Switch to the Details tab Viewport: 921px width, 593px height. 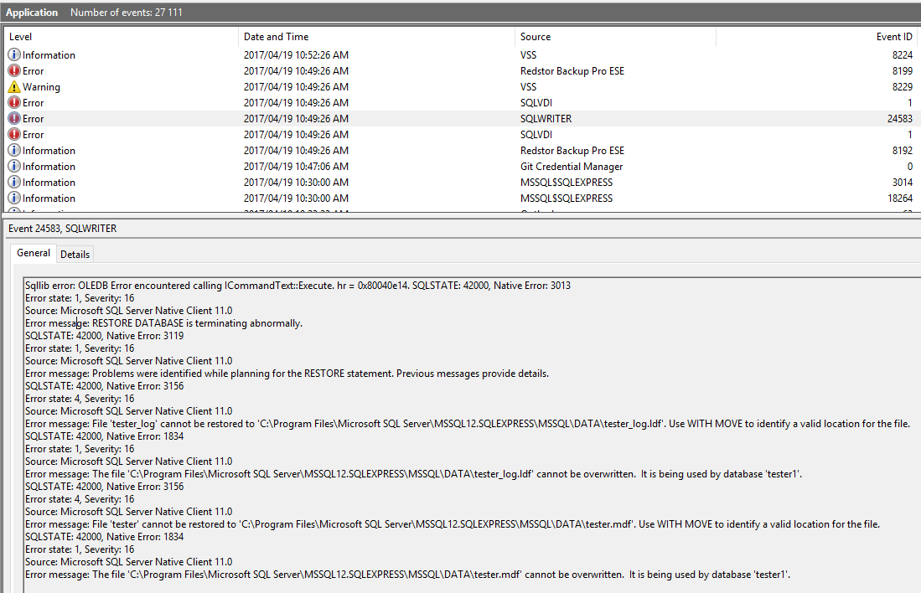pos(75,255)
